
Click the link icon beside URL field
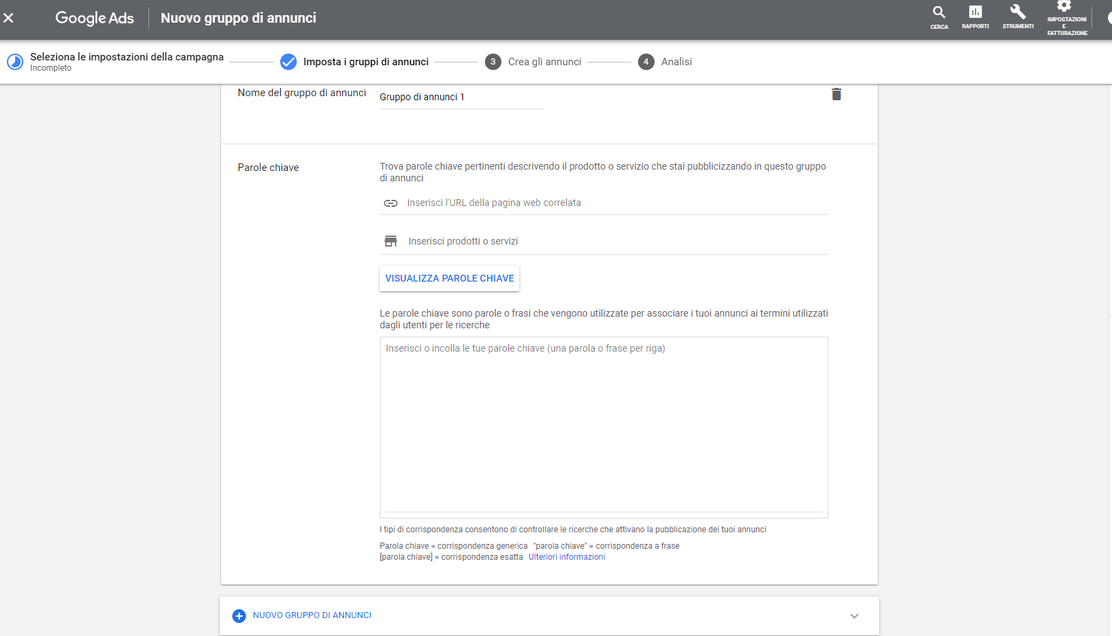point(391,203)
